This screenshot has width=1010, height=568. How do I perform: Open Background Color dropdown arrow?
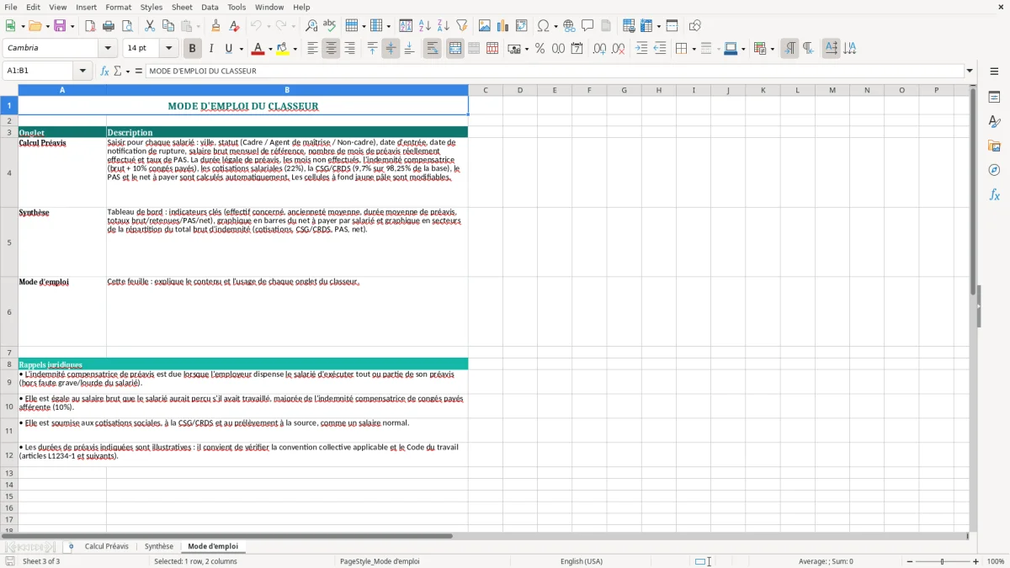[295, 49]
